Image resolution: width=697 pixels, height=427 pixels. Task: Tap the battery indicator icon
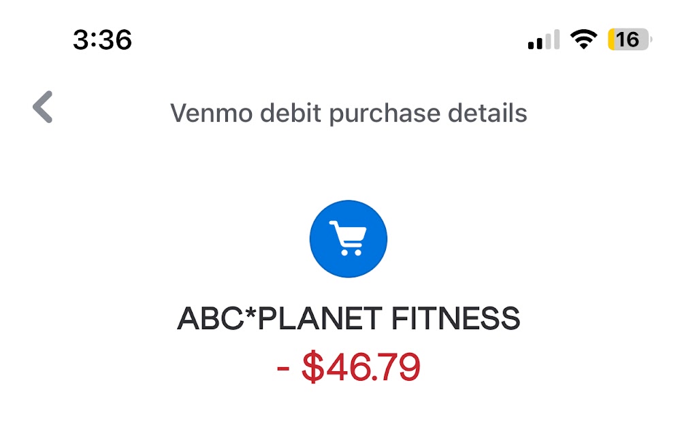coord(630,39)
